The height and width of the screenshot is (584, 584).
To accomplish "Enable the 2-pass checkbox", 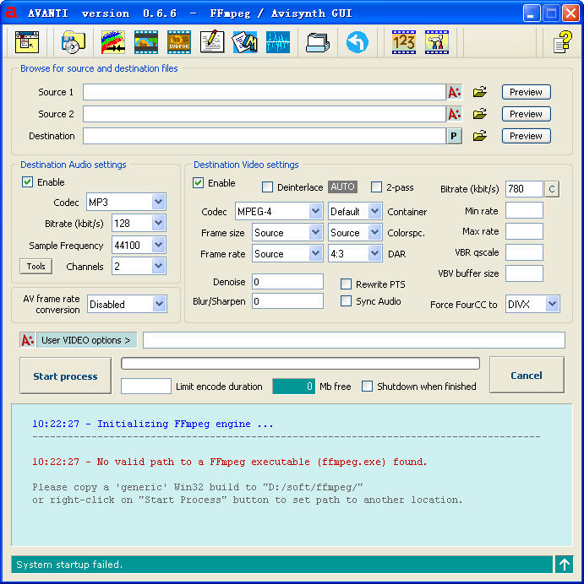I will point(376,187).
